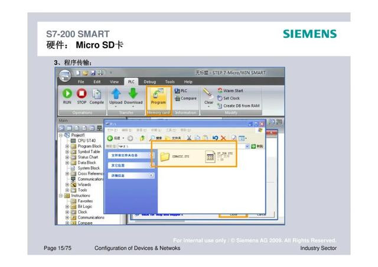Click the round application menu button
The width and height of the screenshot is (378, 267).
64,76
